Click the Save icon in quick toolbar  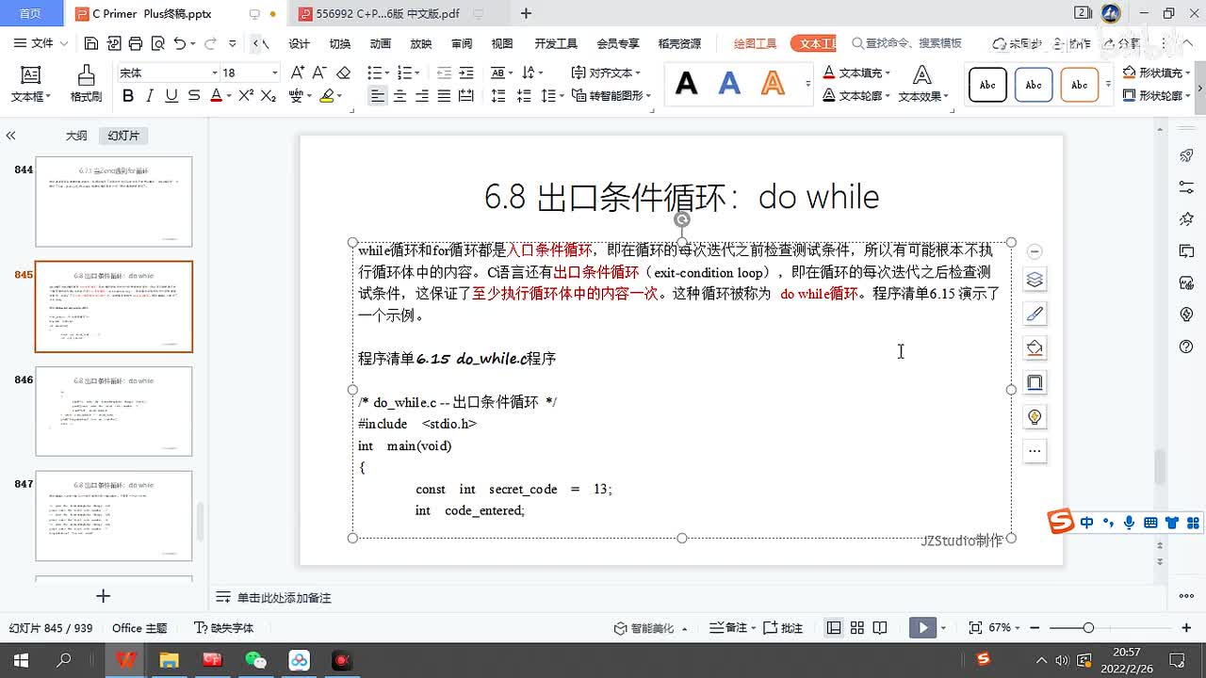[91, 43]
